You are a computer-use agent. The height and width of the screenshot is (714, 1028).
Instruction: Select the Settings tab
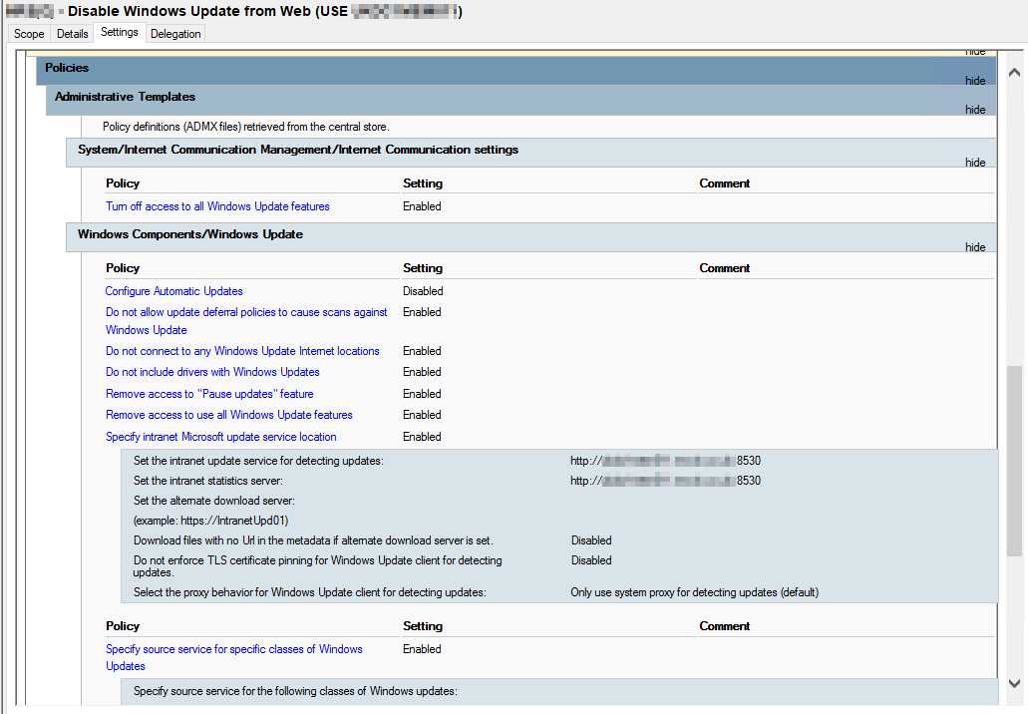pos(120,32)
